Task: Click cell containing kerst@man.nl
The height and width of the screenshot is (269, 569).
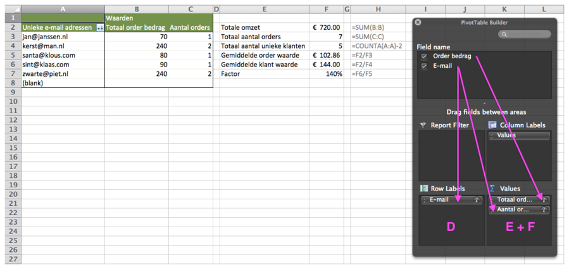Action: click(62, 46)
